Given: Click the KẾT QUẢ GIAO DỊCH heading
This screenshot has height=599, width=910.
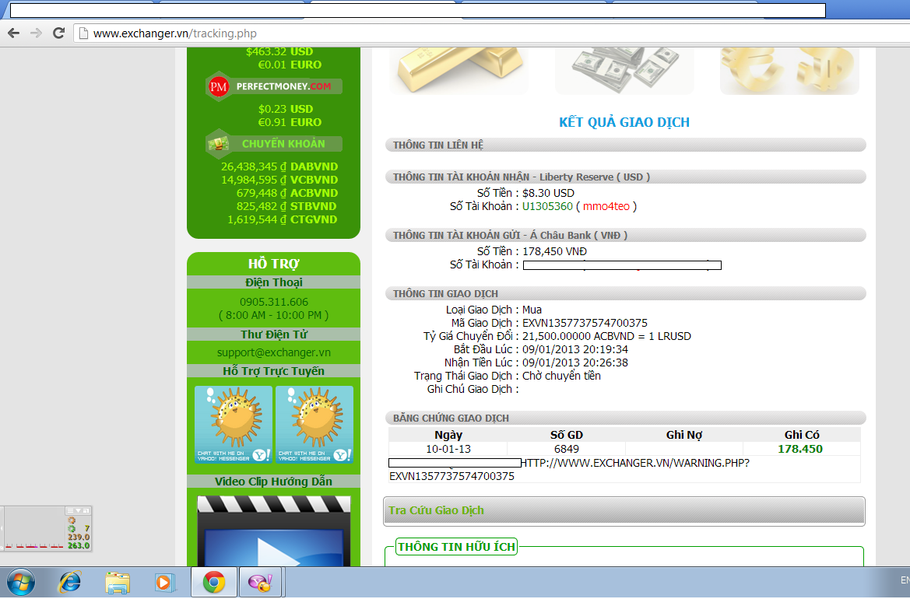Looking at the screenshot, I should 624,122.
